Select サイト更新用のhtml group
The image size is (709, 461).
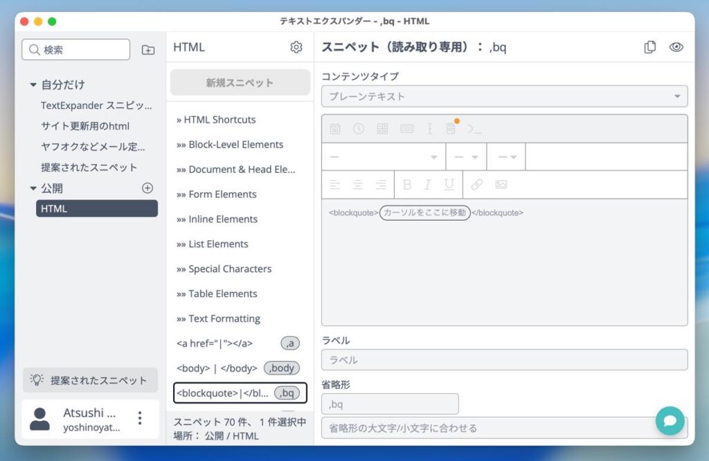pos(85,126)
